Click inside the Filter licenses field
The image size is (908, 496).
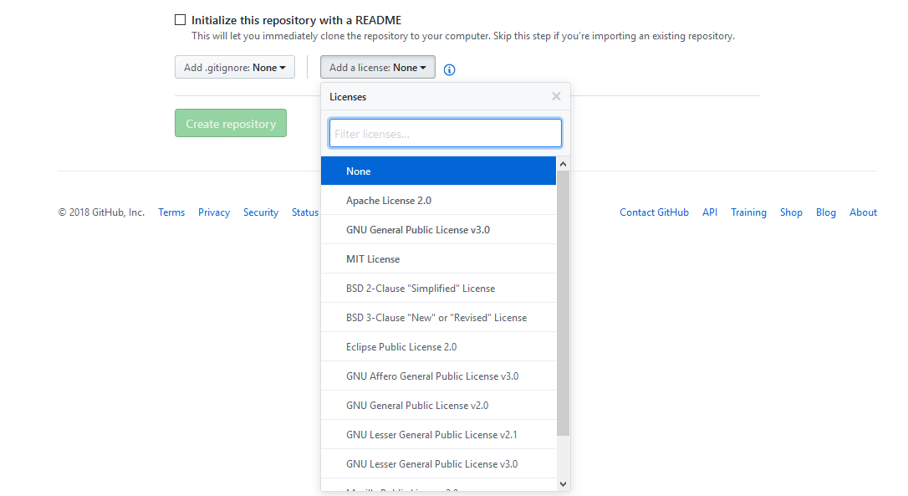pos(445,132)
